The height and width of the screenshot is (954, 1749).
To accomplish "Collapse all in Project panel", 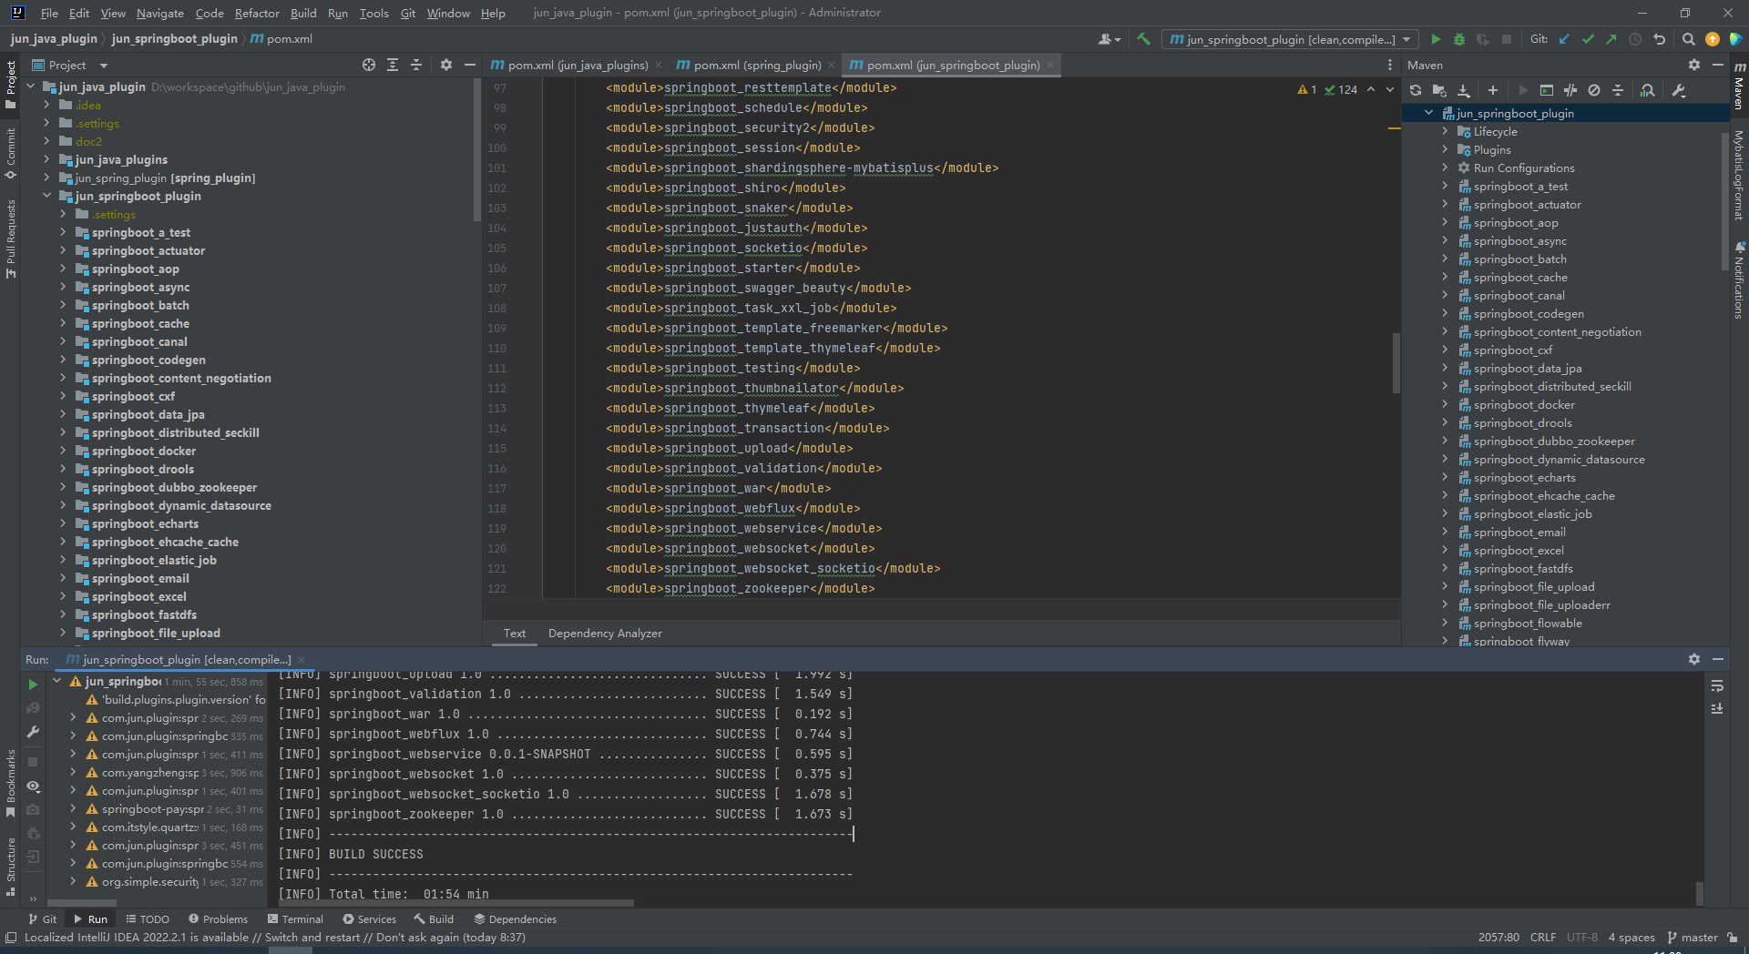I will tap(416, 65).
